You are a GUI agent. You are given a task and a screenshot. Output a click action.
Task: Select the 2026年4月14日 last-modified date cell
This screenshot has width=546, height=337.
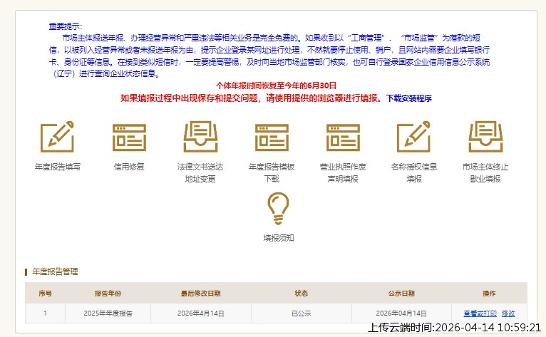(201, 313)
